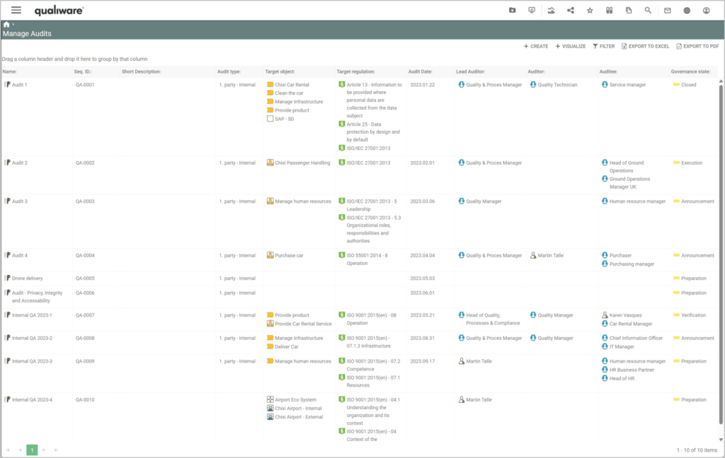Select the 2023.08.31 audit date cell

[423, 338]
